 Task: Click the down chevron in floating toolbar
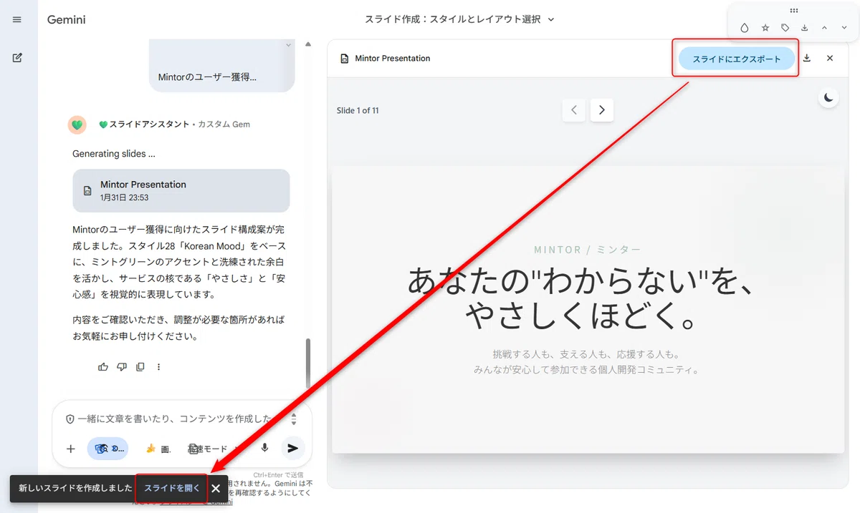pos(844,28)
